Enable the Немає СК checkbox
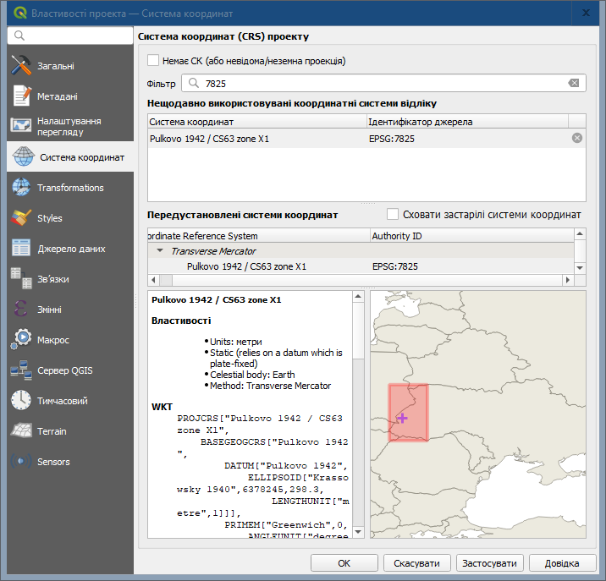The image size is (606, 581). click(153, 61)
